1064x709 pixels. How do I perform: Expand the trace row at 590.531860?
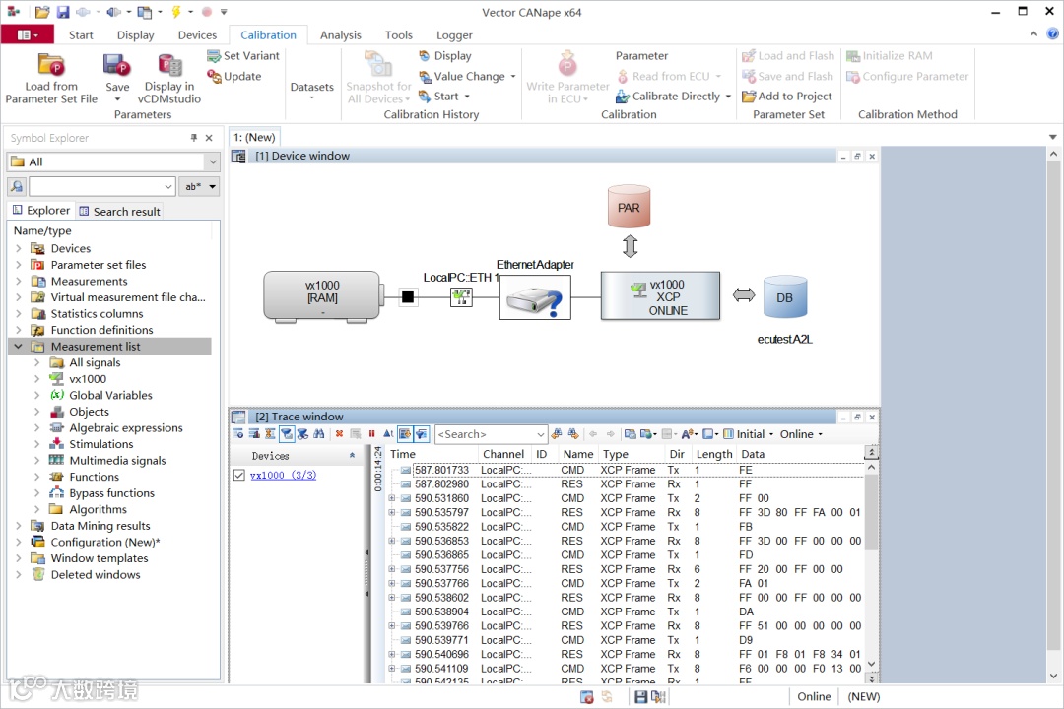[391, 498]
